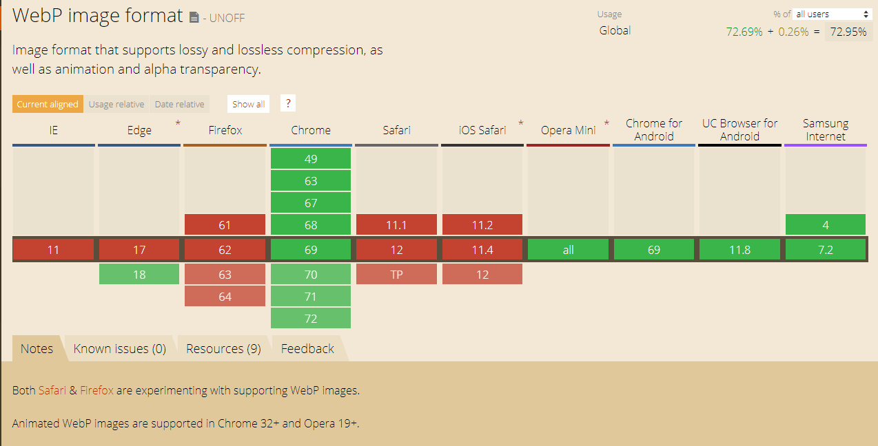
Task: Select the Safari column header
Action: pyautogui.click(x=397, y=130)
